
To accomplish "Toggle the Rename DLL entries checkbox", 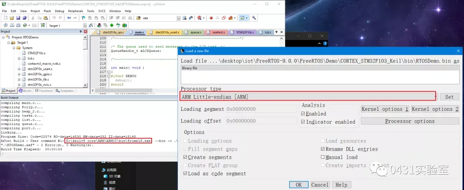I will (x=323, y=149).
